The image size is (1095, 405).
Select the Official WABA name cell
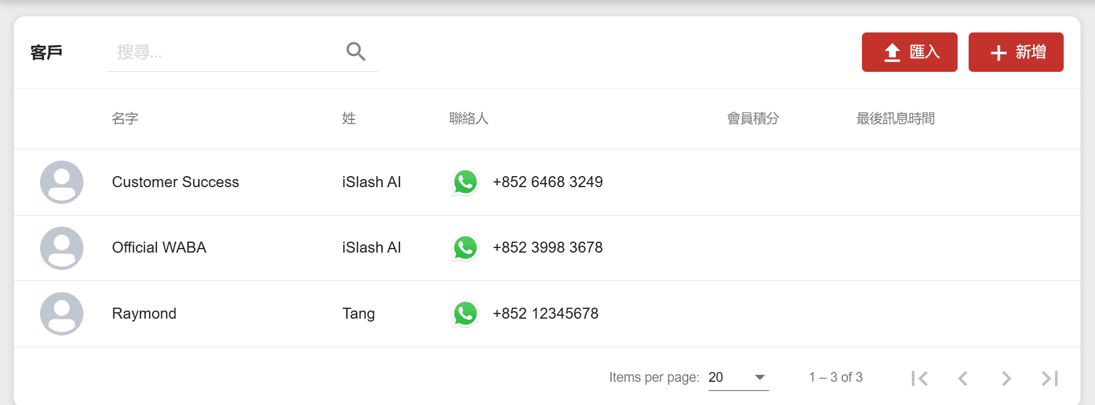pos(159,247)
